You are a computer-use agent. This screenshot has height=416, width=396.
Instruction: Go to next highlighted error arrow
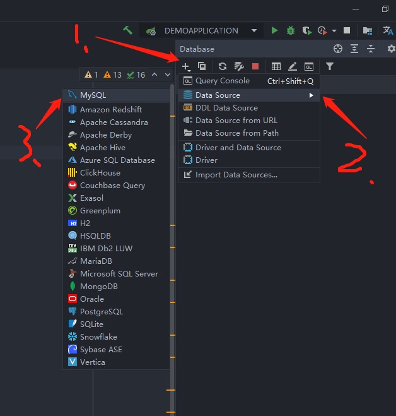[168, 75]
